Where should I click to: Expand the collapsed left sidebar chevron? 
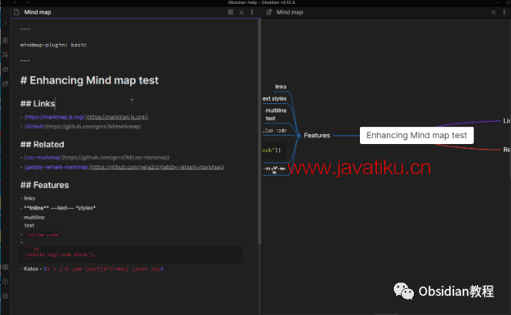click(x=5, y=23)
